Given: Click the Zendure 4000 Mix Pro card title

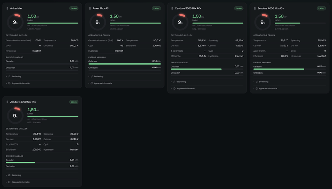Looking at the screenshot, I should click(23, 102).
